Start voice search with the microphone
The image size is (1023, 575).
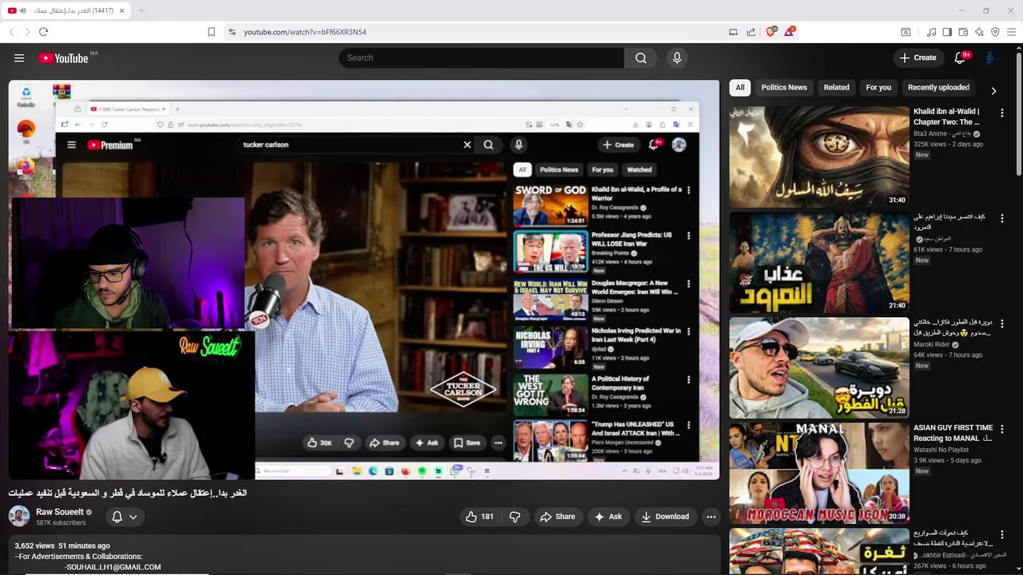[677, 57]
